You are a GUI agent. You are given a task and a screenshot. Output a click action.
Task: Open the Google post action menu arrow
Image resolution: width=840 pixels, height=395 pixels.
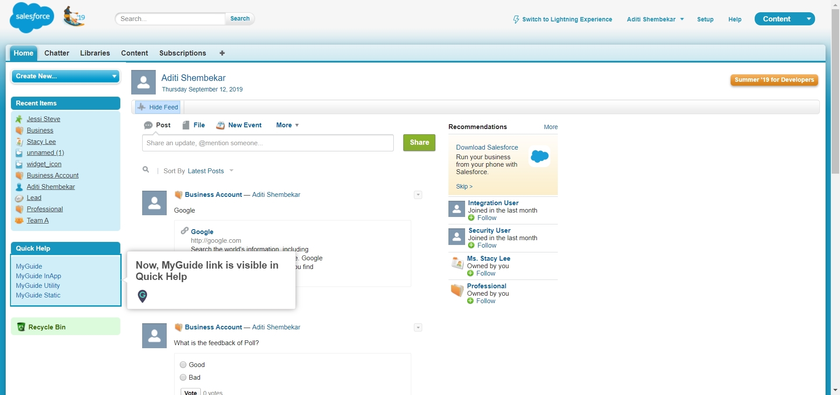418,195
